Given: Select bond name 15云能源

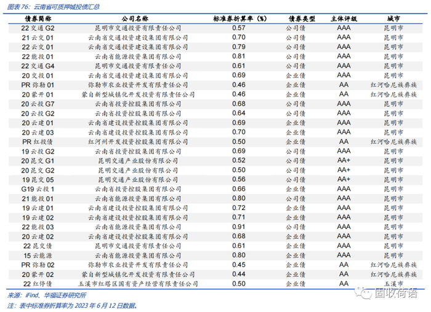Looking at the screenshot, I should pos(38,255).
